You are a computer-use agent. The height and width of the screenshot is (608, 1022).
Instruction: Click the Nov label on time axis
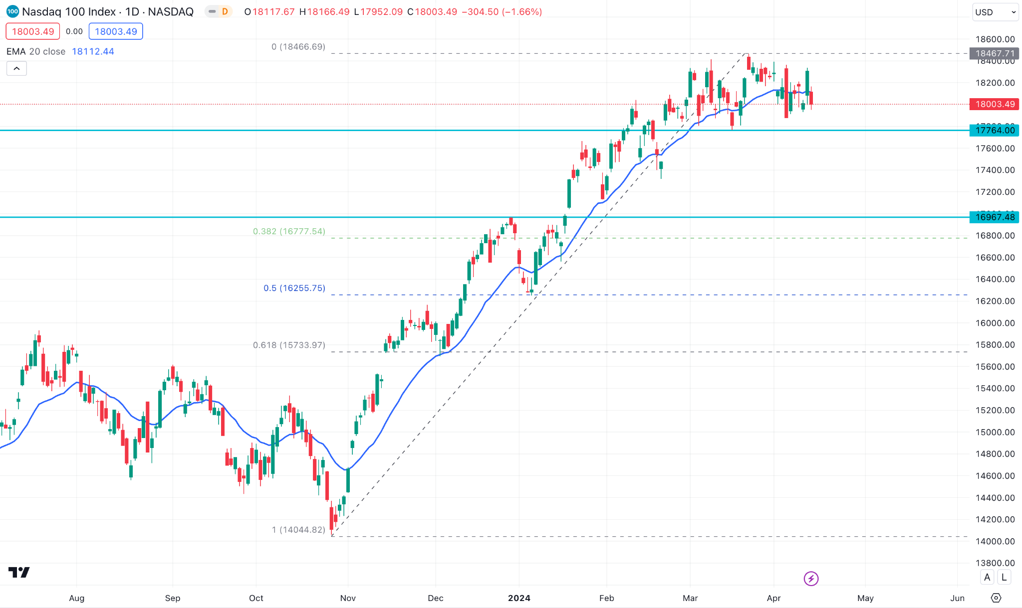click(348, 598)
